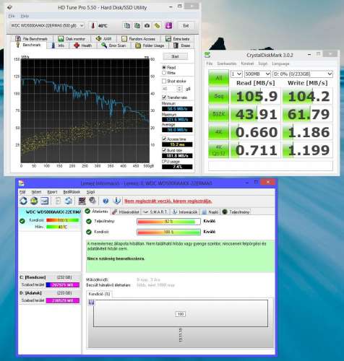The image size is (344, 361).
Task: Click the red unregistered version registration link
Action: click(x=168, y=201)
